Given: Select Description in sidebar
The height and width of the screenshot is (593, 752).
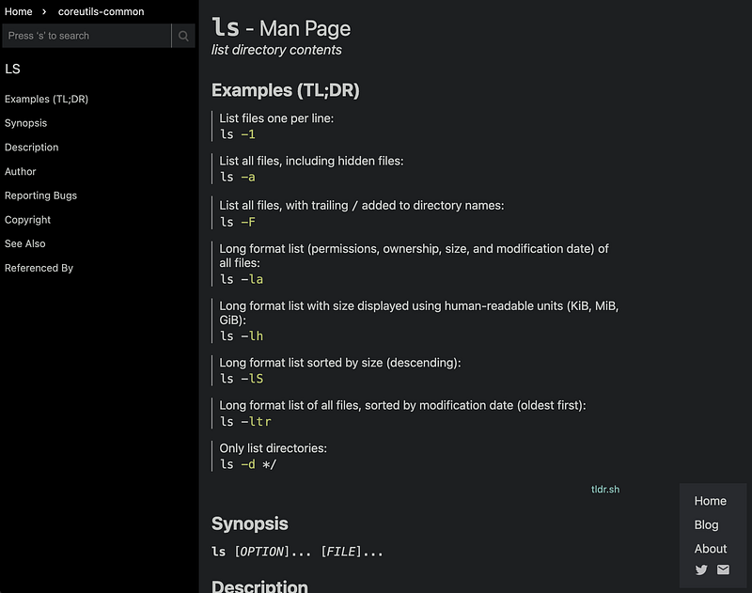Looking at the screenshot, I should [x=32, y=148].
